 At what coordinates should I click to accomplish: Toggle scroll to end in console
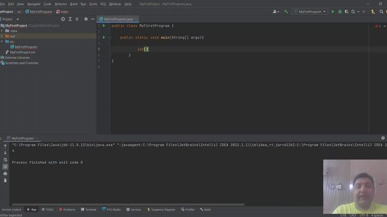5,166
